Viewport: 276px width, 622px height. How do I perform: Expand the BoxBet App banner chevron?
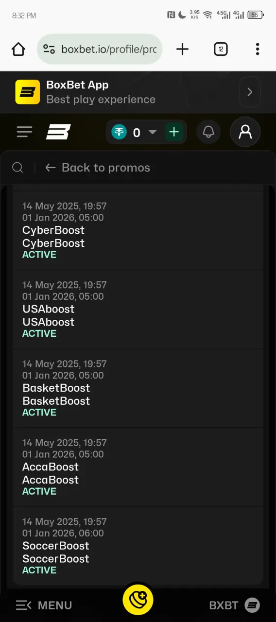(250, 92)
